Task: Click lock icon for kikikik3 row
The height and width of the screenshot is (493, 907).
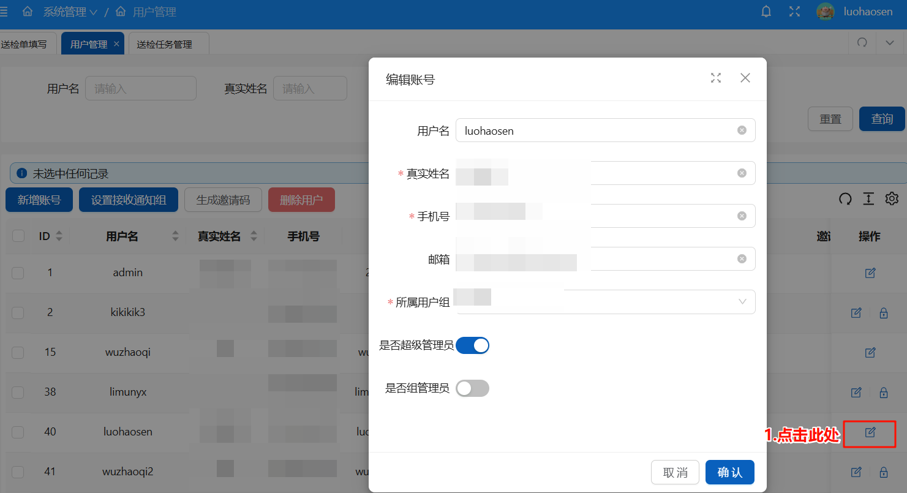Action: click(883, 313)
